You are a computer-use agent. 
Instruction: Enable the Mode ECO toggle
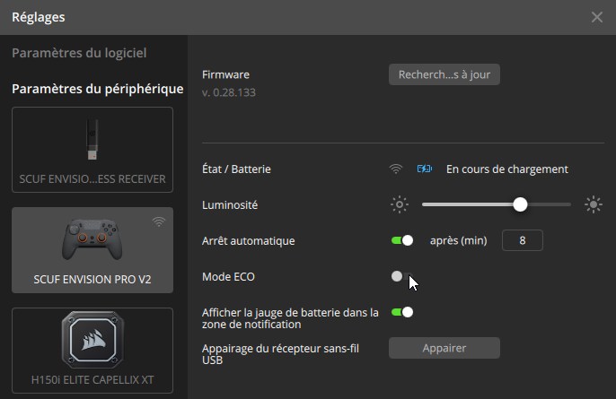coord(400,276)
